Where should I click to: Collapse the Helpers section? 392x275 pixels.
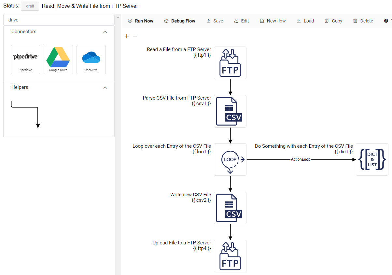[105, 88]
